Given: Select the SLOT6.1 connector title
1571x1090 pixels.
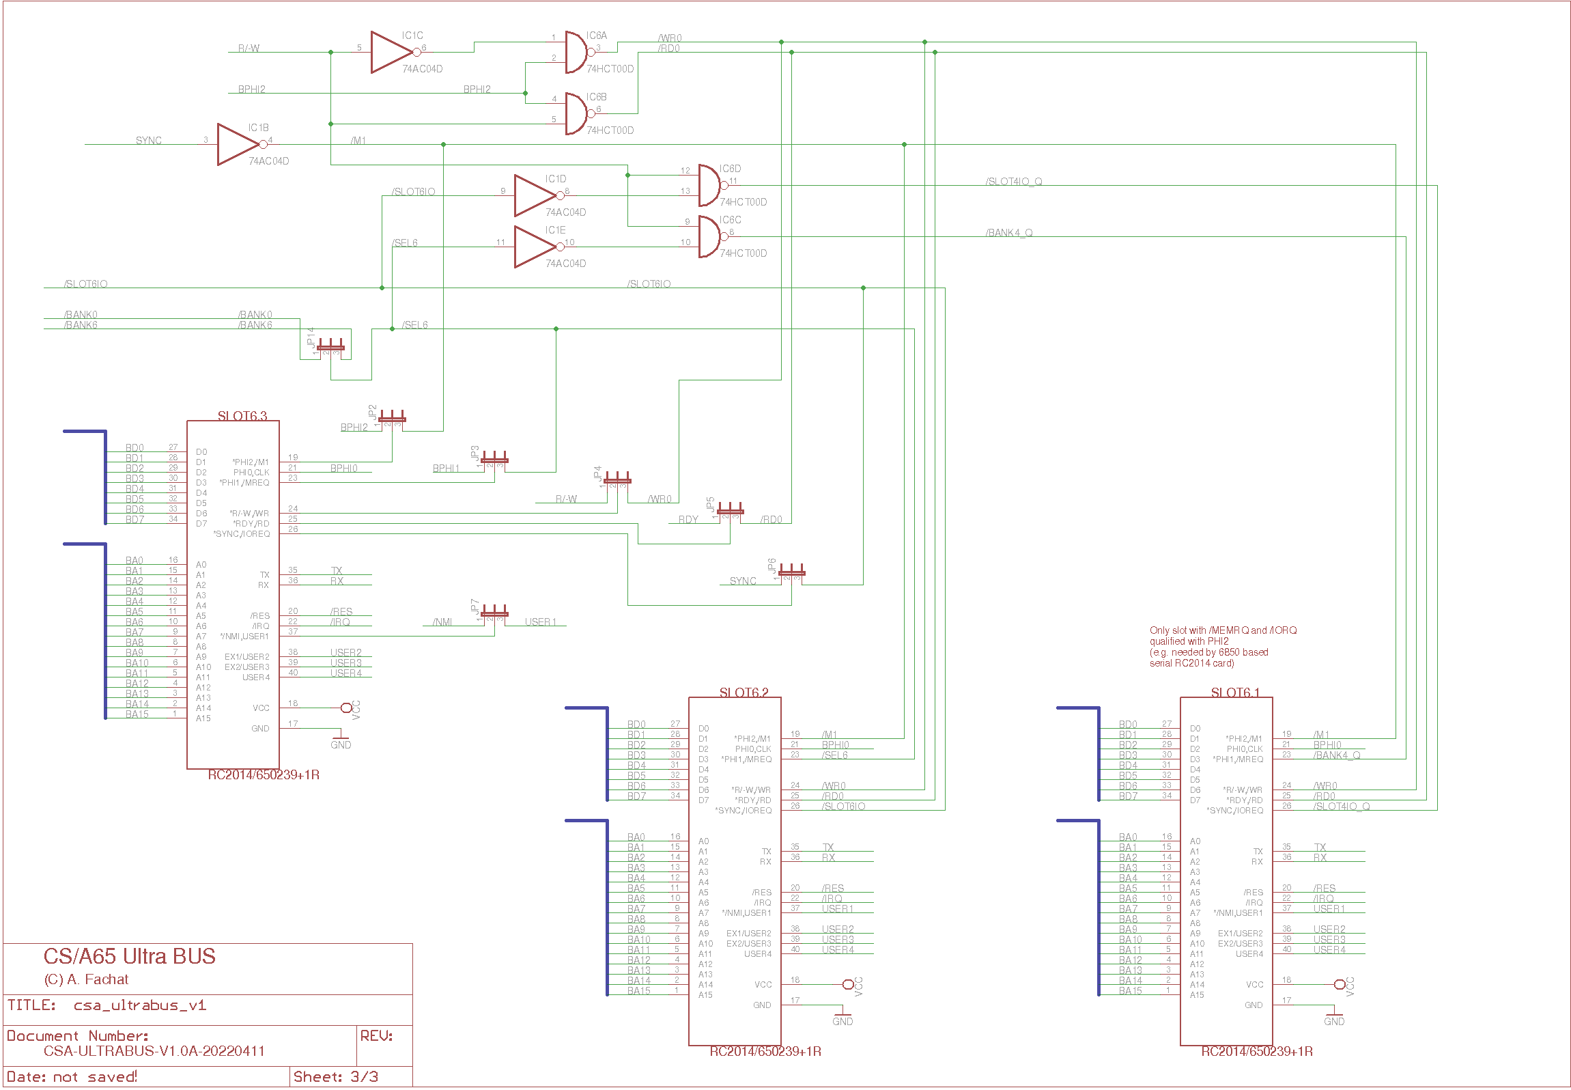Looking at the screenshot, I should [x=1235, y=692].
